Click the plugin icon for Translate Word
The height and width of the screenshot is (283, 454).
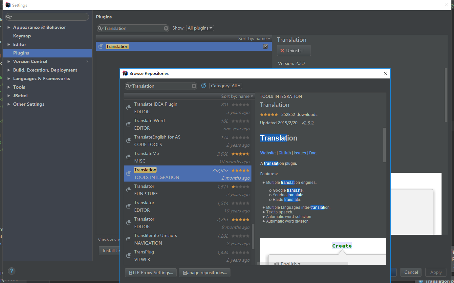(129, 124)
